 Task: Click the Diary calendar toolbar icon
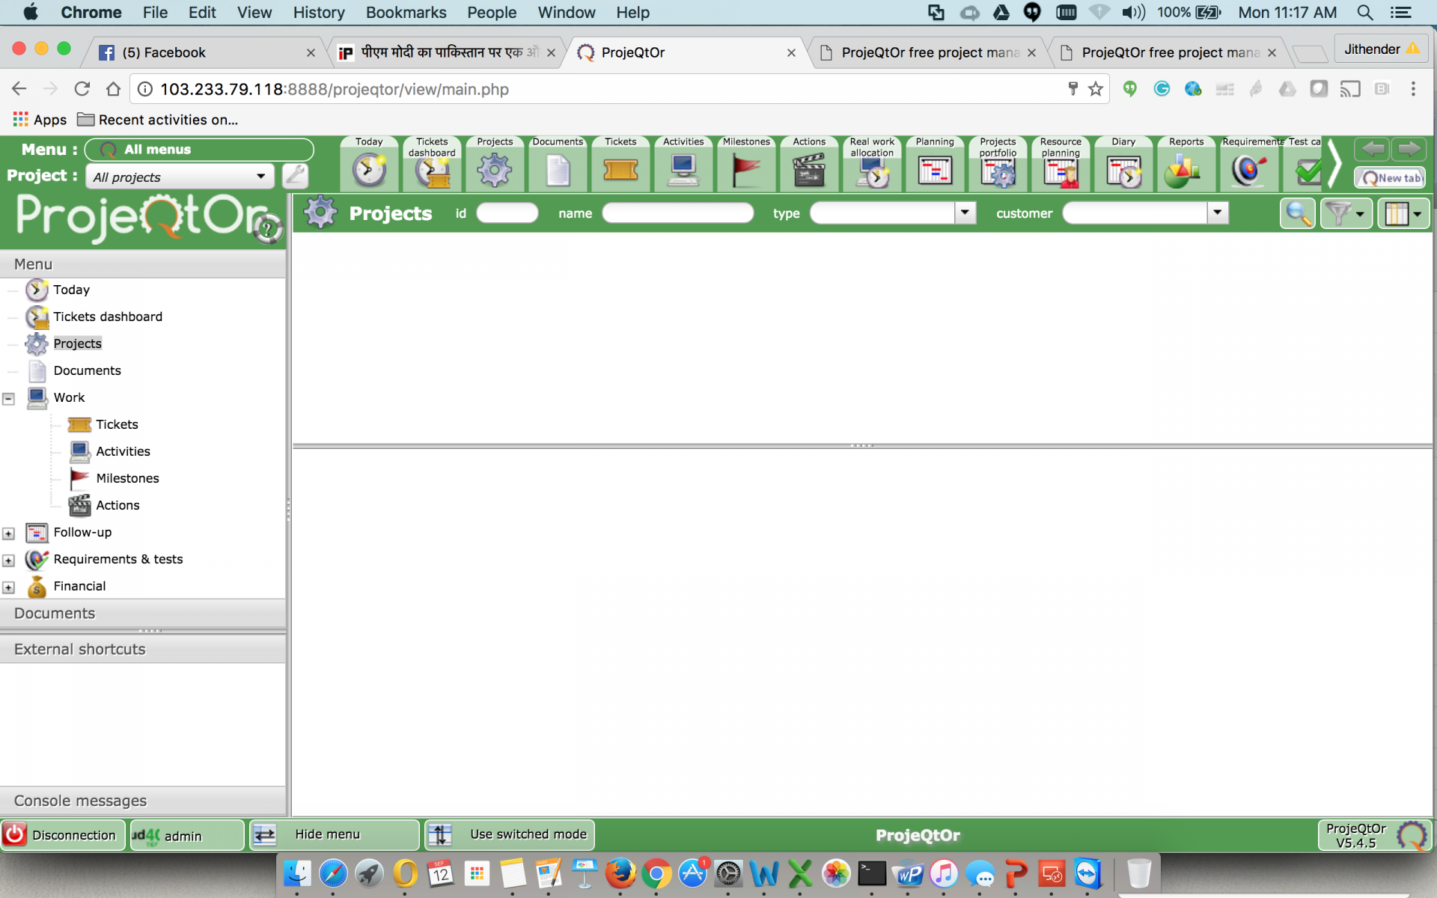1123,171
